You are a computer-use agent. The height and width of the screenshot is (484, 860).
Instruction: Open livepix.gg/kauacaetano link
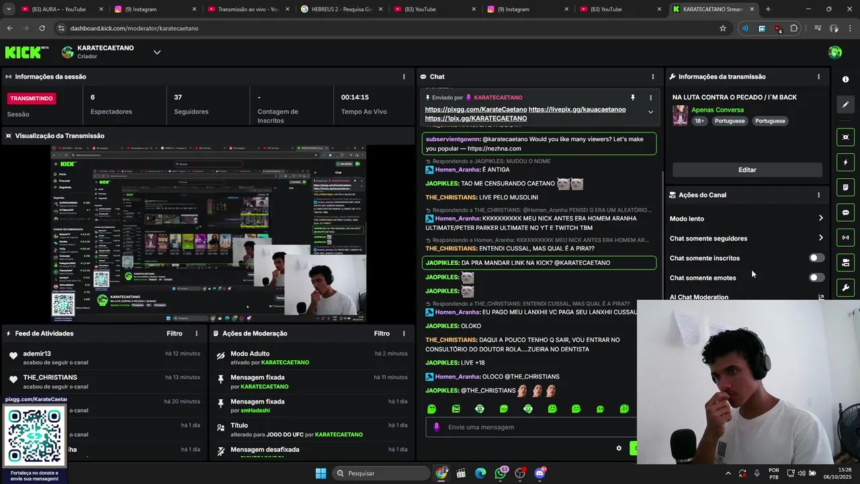[577, 110]
